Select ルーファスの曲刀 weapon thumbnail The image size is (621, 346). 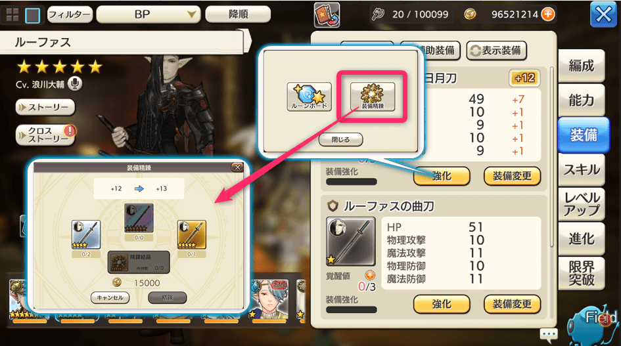pyautogui.click(x=351, y=241)
